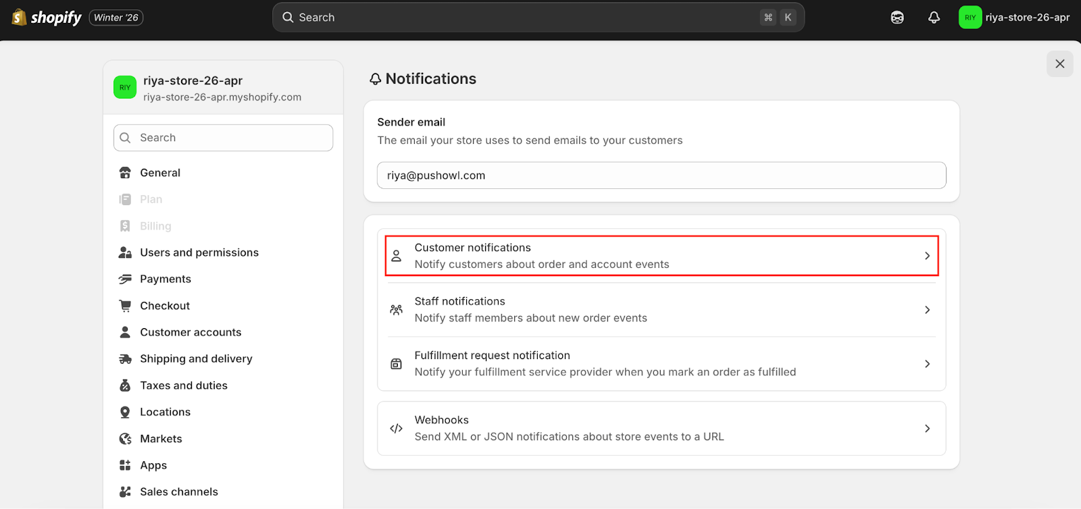Click the Plan icon in sidebar
This screenshot has height=509, width=1081.
[x=125, y=199]
